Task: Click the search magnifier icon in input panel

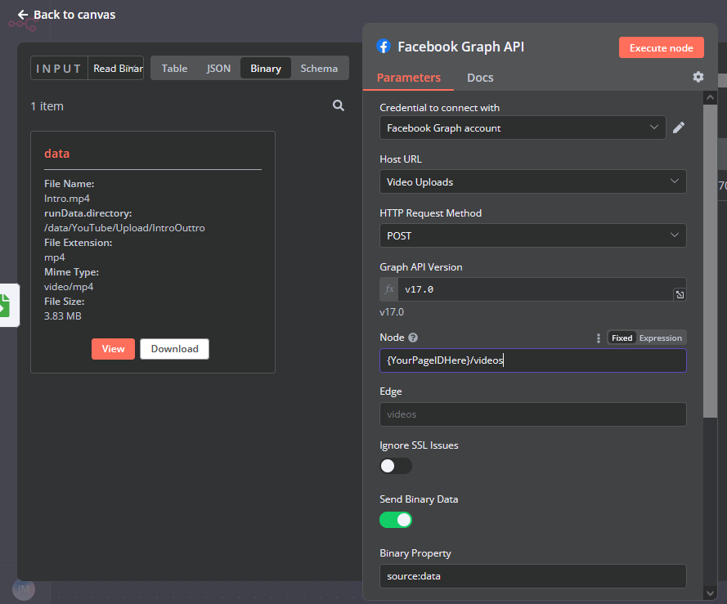Action: pyautogui.click(x=339, y=106)
